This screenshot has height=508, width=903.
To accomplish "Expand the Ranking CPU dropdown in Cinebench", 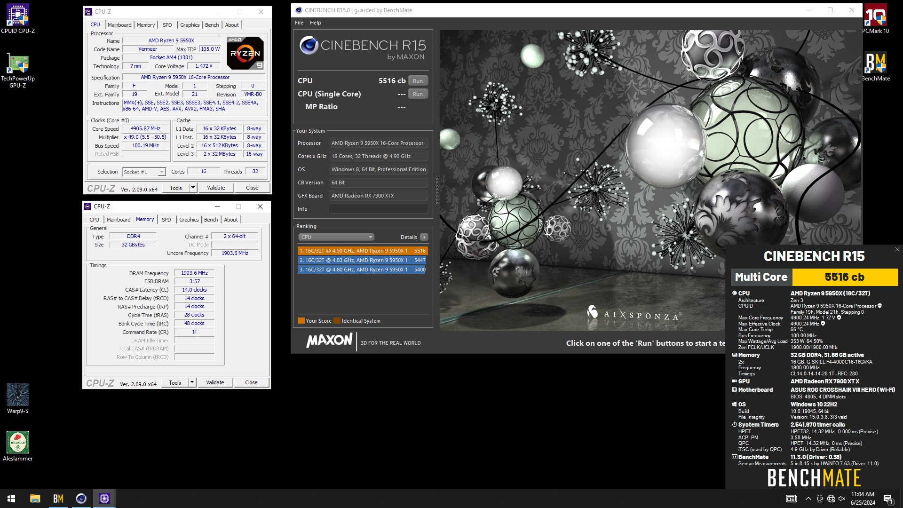I will point(336,237).
